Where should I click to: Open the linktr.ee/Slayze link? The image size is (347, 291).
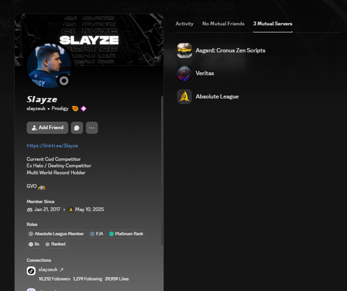click(52, 146)
